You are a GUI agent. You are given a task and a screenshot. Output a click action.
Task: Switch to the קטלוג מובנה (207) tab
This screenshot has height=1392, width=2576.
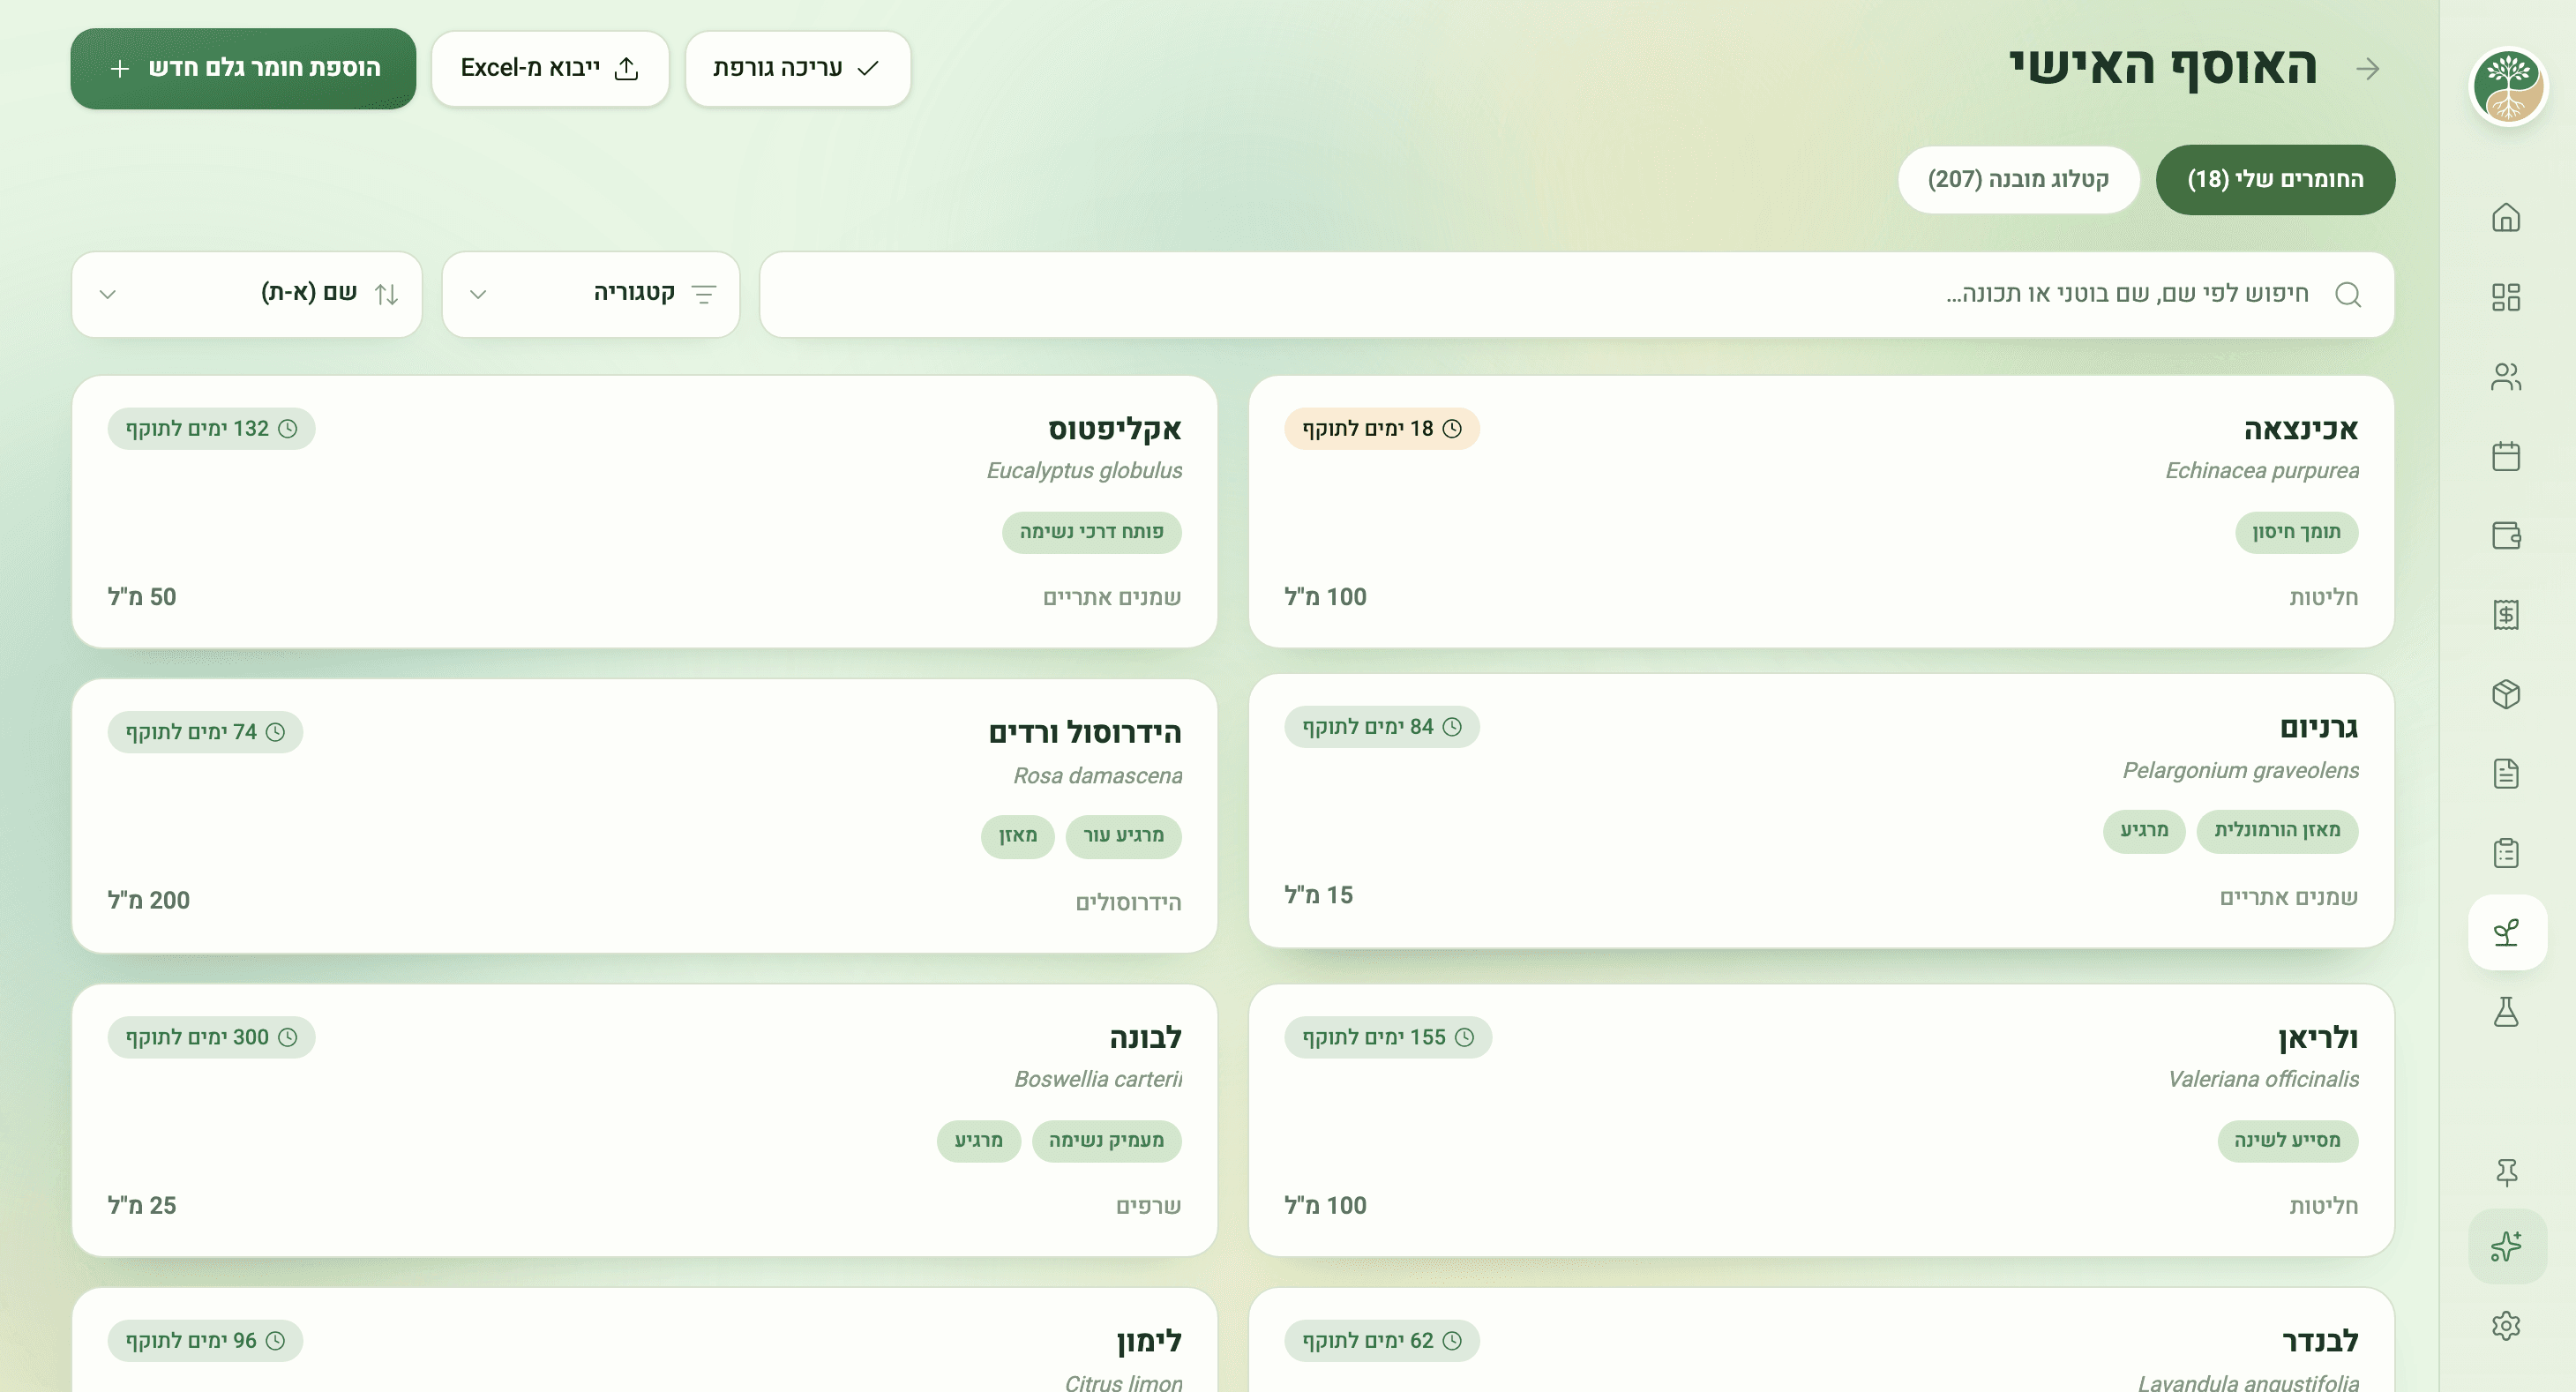(2018, 180)
